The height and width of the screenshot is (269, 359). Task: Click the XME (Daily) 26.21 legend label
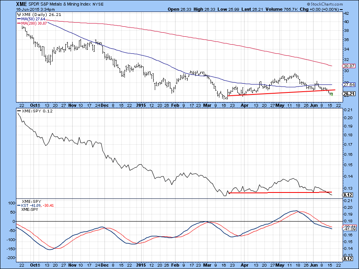(x=41, y=15)
